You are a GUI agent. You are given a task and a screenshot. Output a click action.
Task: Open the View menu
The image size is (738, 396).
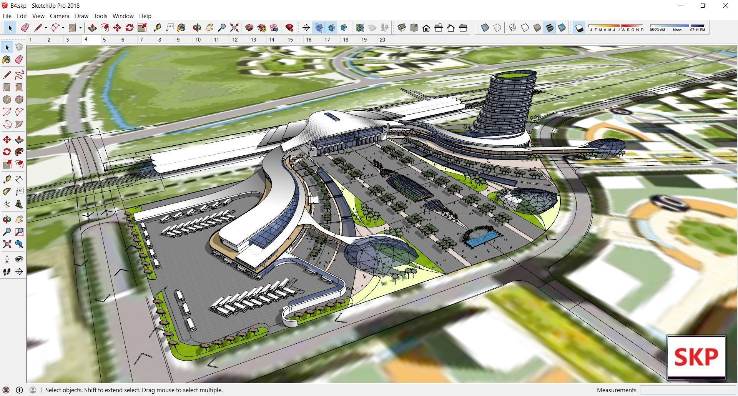(38, 16)
